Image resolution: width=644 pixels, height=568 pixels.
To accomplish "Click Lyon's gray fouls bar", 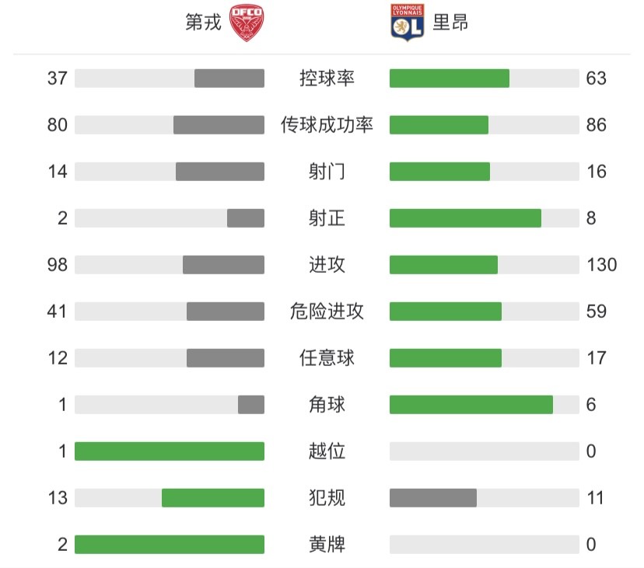I will click(433, 498).
